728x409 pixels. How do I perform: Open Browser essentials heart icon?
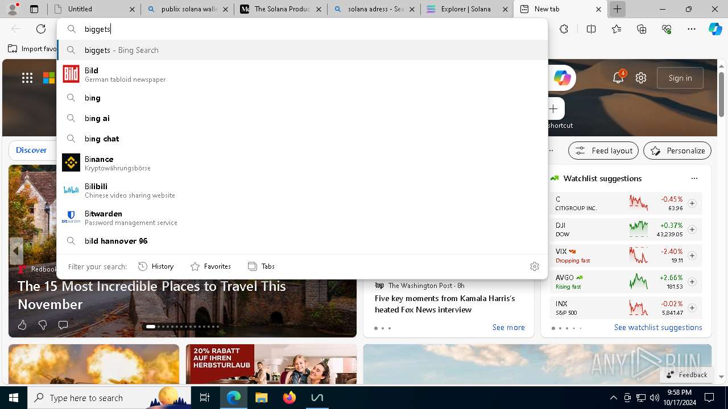click(x=667, y=29)
